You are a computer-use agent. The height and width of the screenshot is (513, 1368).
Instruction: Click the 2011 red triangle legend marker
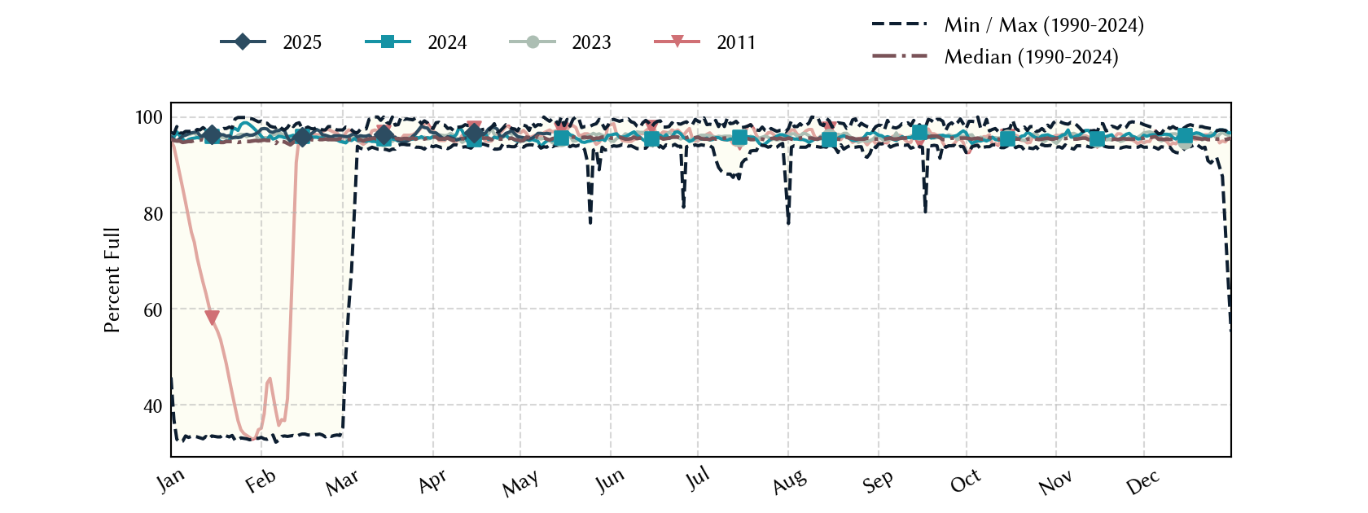click(677, 42)
